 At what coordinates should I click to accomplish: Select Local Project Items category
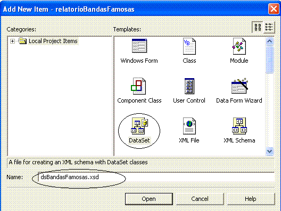53,41
